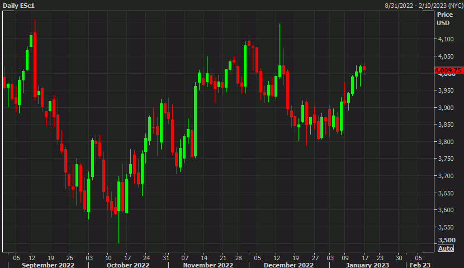Screen dimensions: 464x268
Task: Click the Price USD axis header
Action: pyautogui.click(x=444, y=20)
